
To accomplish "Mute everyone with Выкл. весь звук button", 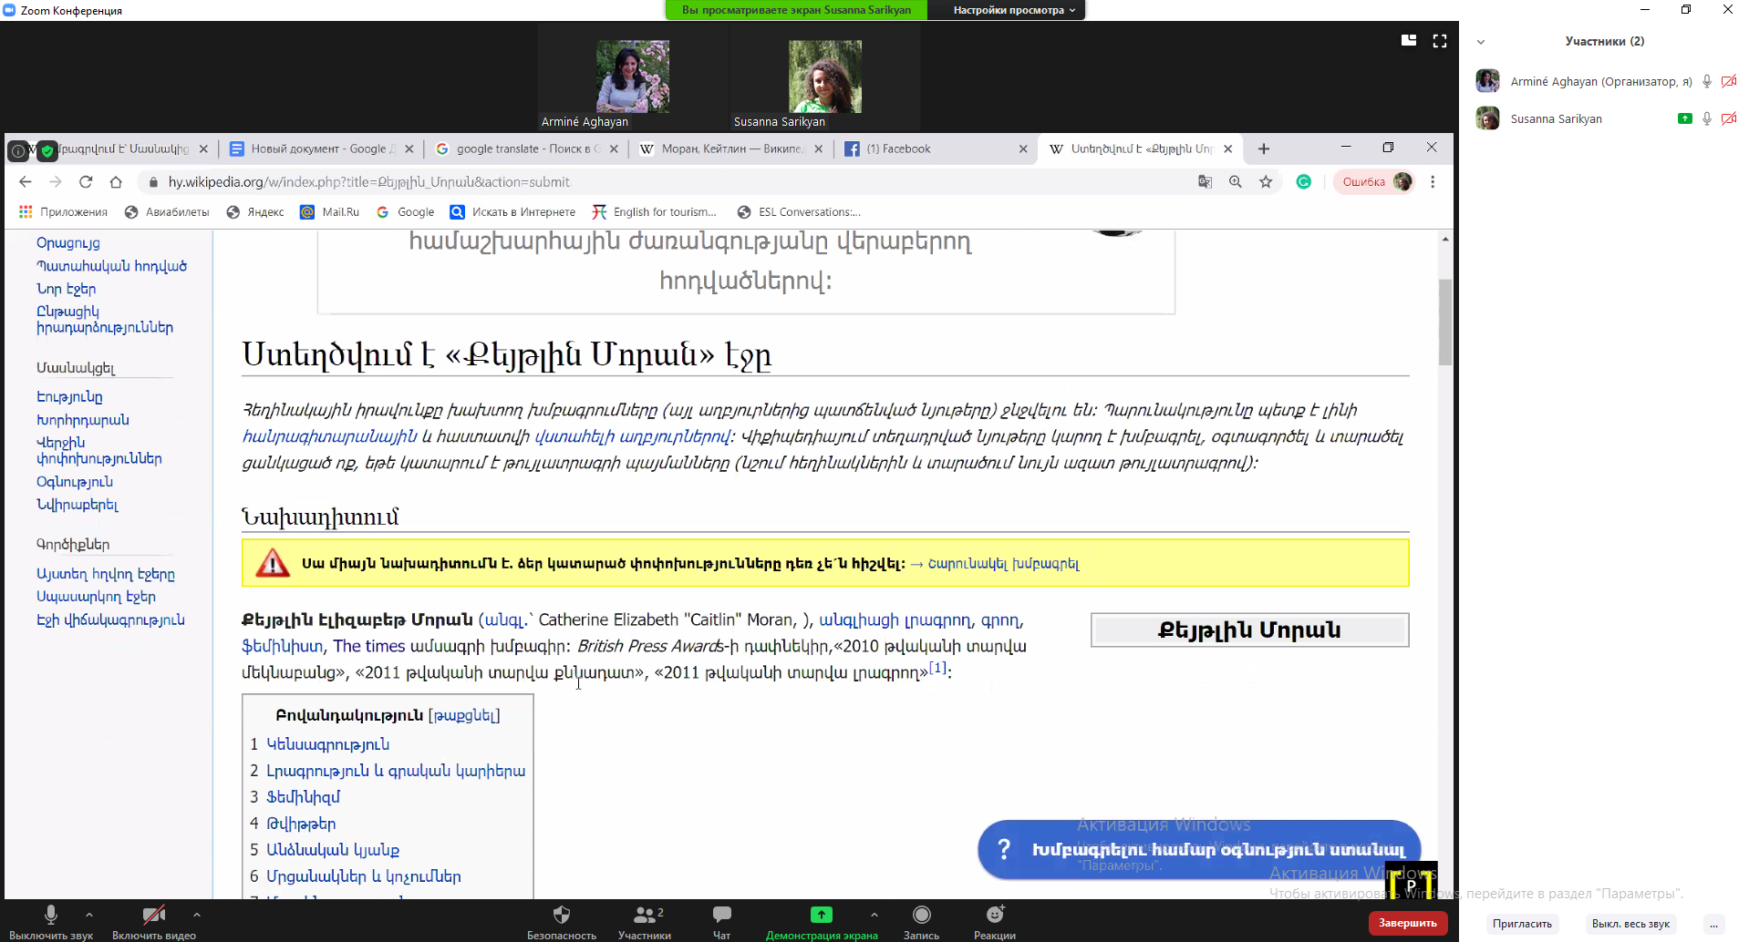I will [x=1630, y=924].
